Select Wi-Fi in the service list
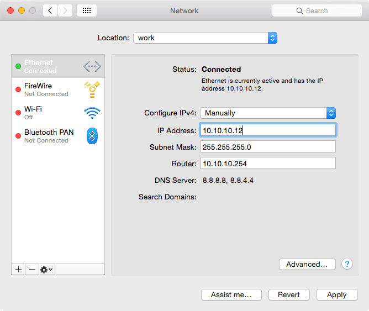 tap(58, 113)
